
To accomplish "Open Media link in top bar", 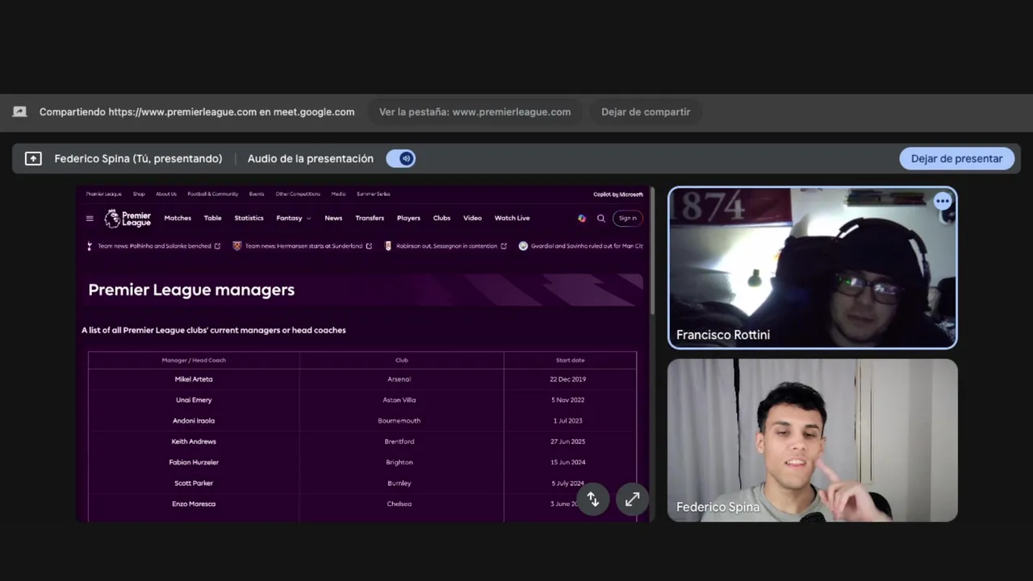I will click(x=338, y=194).
